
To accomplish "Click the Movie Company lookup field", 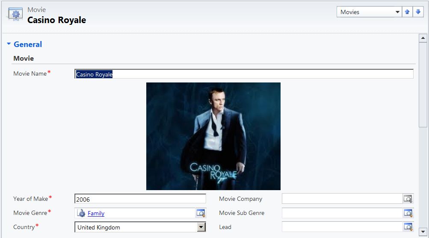I will [x=342, y=199].
